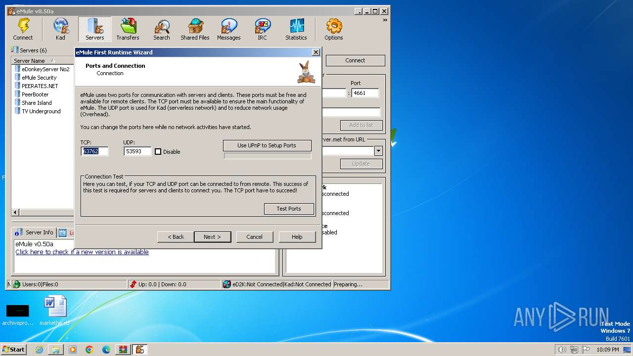Close the First Runtime Wizard dialog
The image size is (633, 356).
coord(316,52)
